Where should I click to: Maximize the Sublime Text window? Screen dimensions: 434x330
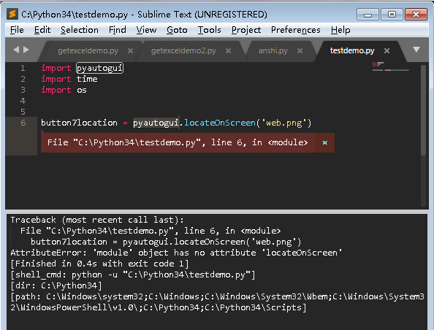(x=392, y=15)
